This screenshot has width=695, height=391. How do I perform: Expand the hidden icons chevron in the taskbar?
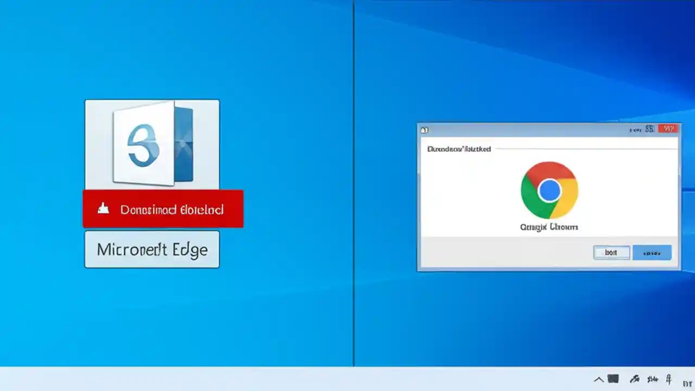tap(598, 379)
